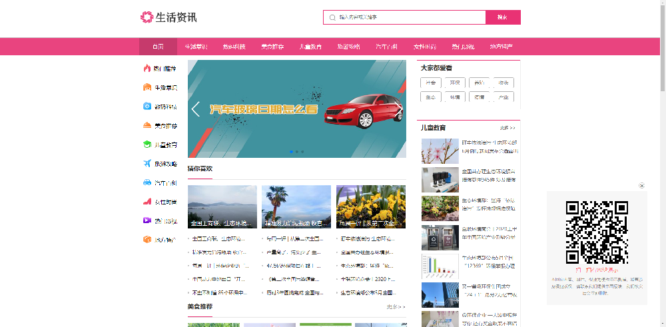Open article mentioning "12369" 环保举报
666x327 pixels.
(488, 262)
